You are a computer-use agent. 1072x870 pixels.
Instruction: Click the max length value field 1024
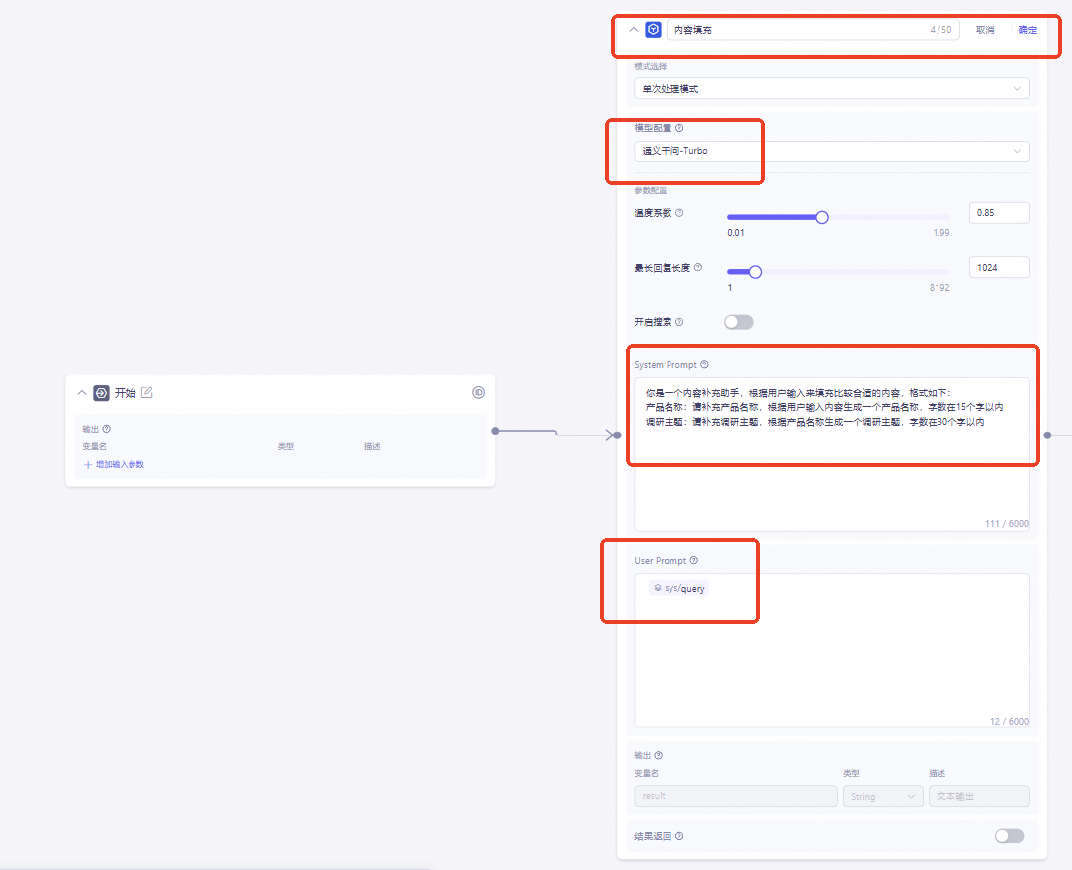point(999,267)
